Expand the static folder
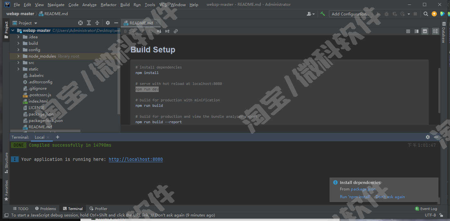450x221 pixels. [x=18, y=69]
